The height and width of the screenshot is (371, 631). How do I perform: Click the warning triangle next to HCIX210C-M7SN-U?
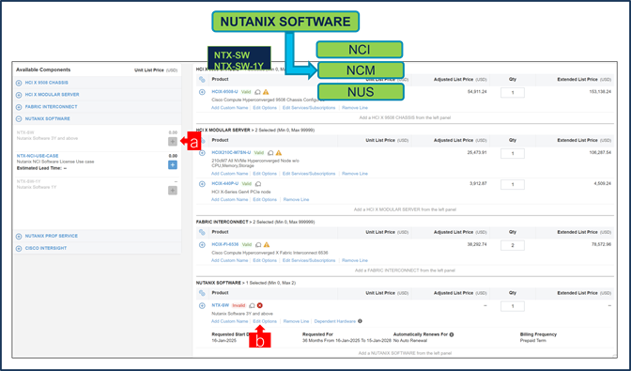tap(279, 153)
